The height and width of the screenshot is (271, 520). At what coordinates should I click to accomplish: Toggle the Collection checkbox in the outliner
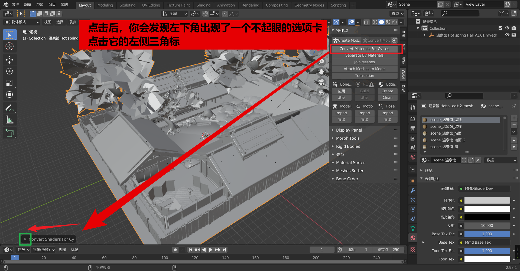click(500, 28)
